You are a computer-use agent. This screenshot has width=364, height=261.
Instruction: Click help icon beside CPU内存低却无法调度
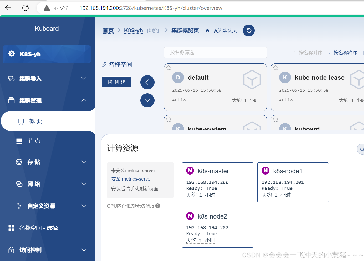(x=158, y=206)
